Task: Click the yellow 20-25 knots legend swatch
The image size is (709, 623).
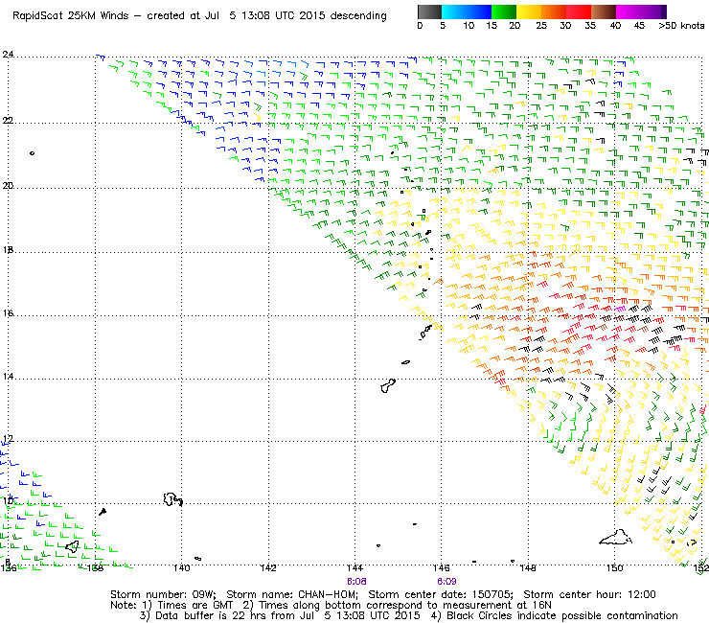Action: tap(529, 12)
